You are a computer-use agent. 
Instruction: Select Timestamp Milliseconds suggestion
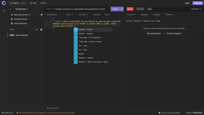click(x=93, y=38)
